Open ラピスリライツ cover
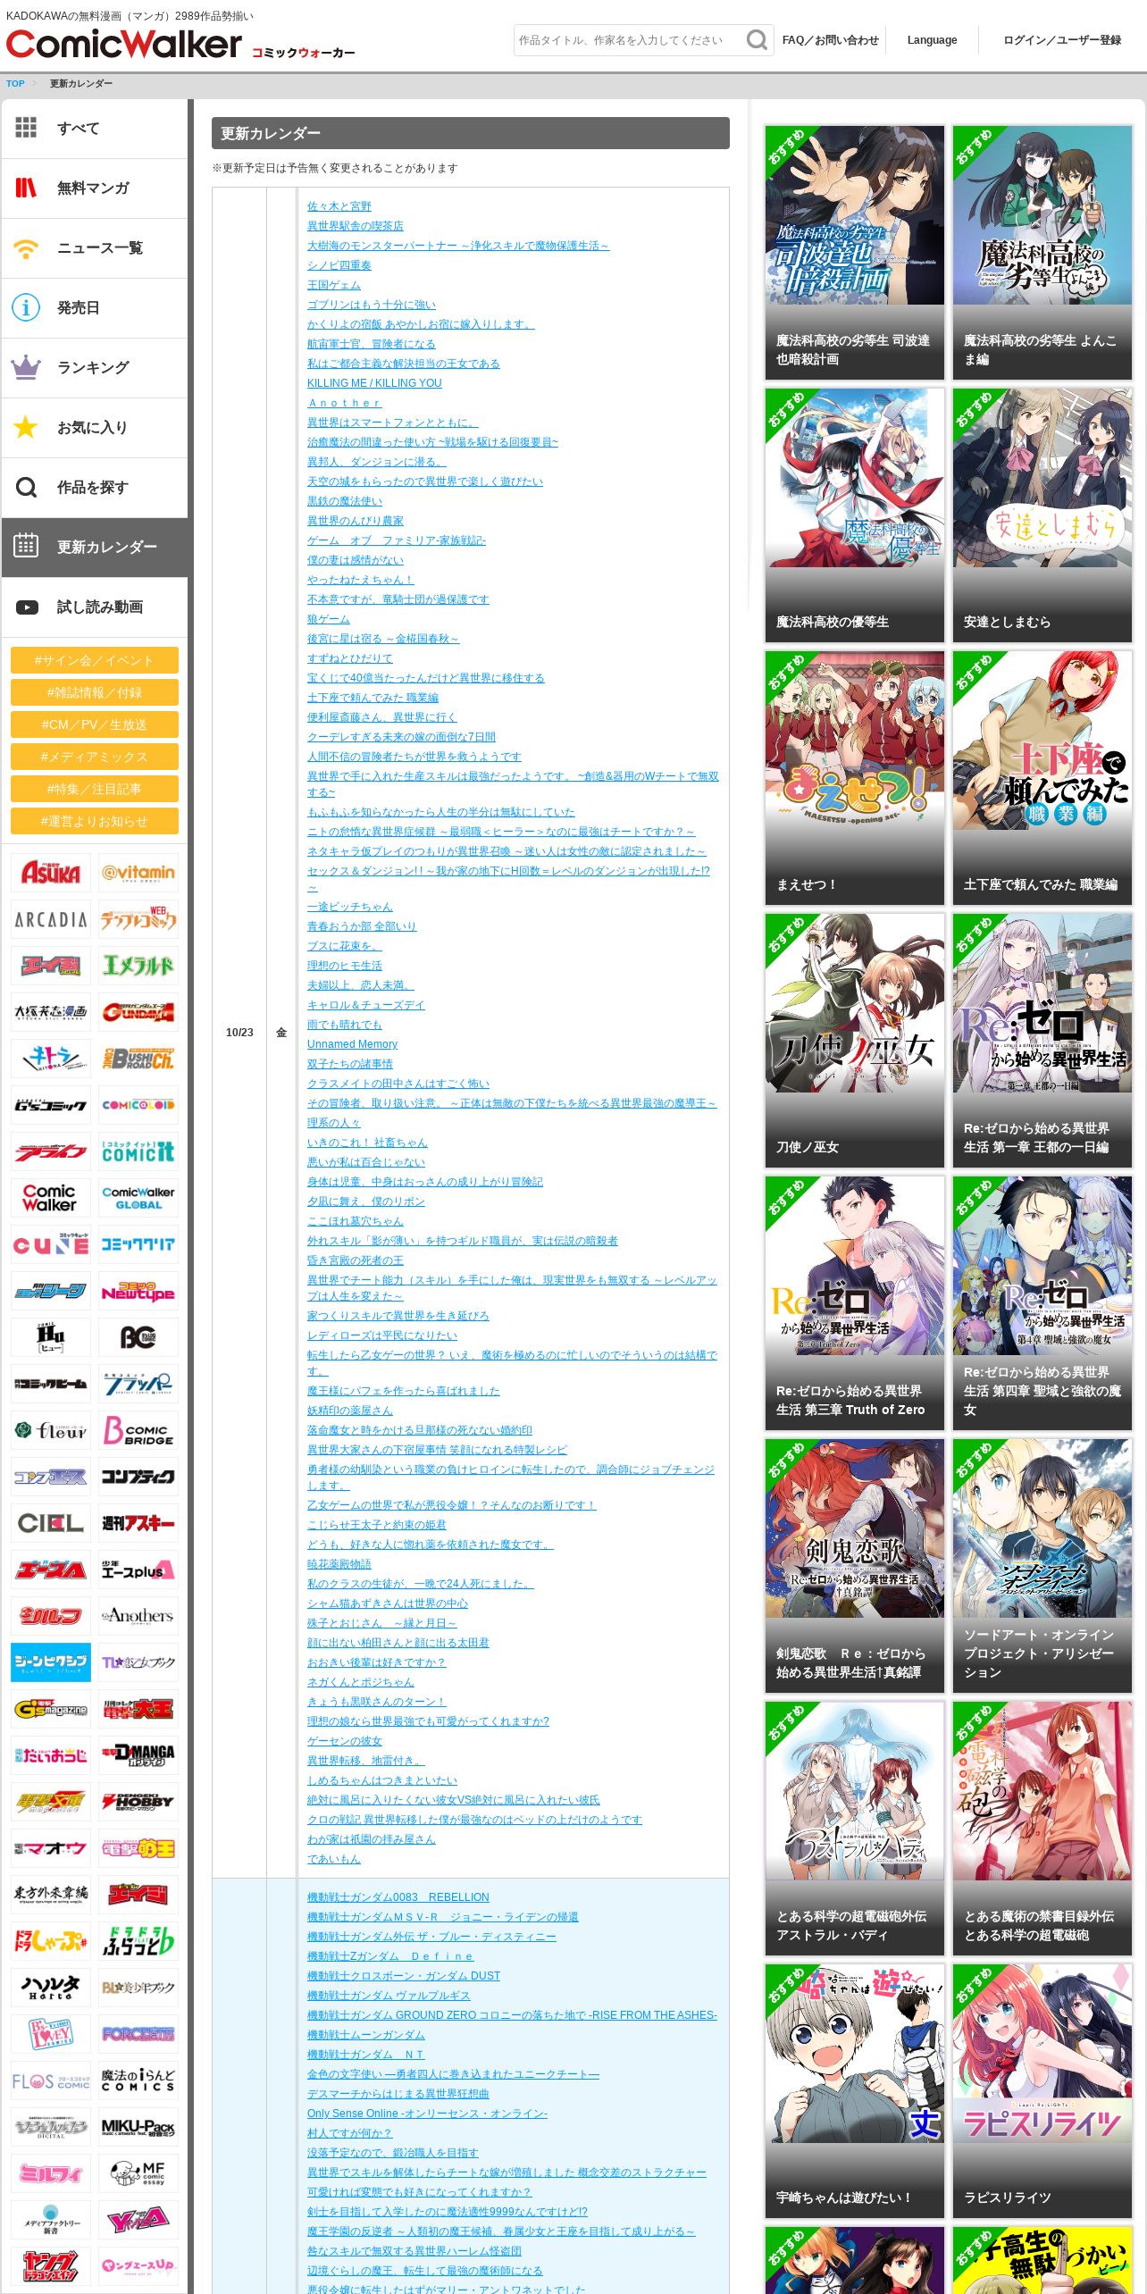The width and height of the screenshot is (1147, 2294). tap(1042, 2091)
